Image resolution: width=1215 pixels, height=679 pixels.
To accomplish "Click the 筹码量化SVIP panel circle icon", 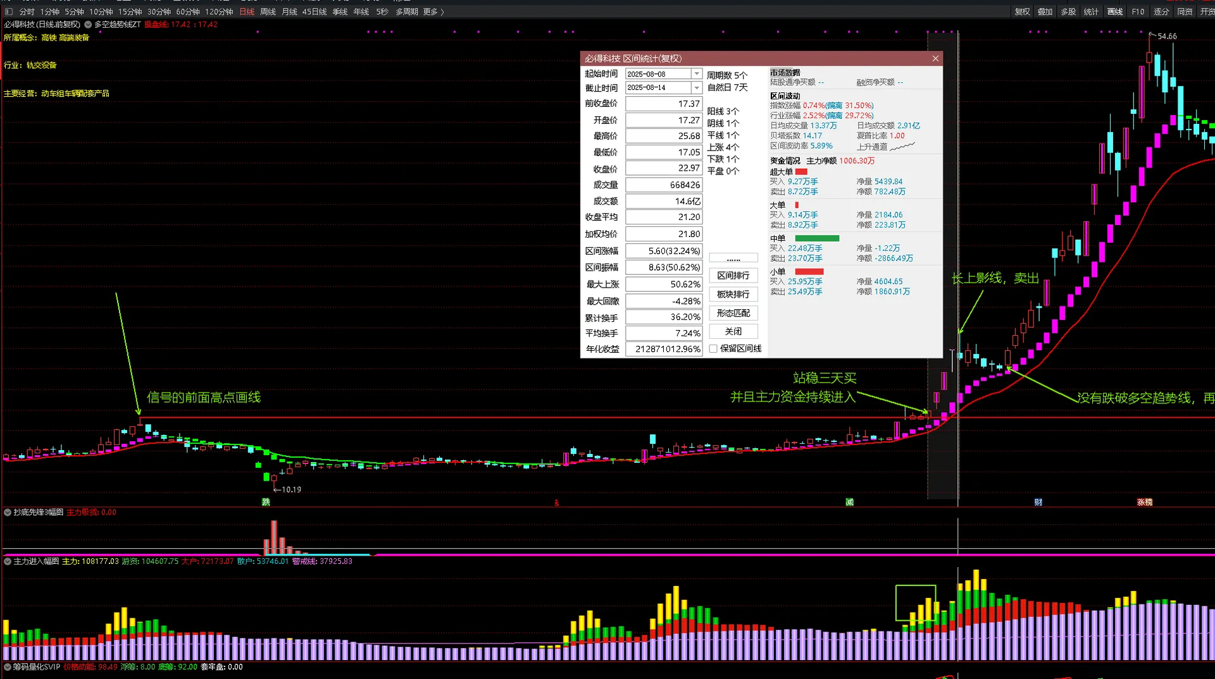I will (x=8, y=667).
